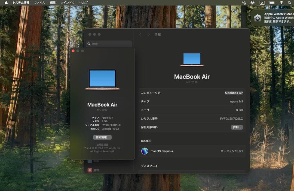The width and height of the screenshot is (294, 191).
Task: Check the battery status icon
Action: click(x=271, y=3)
